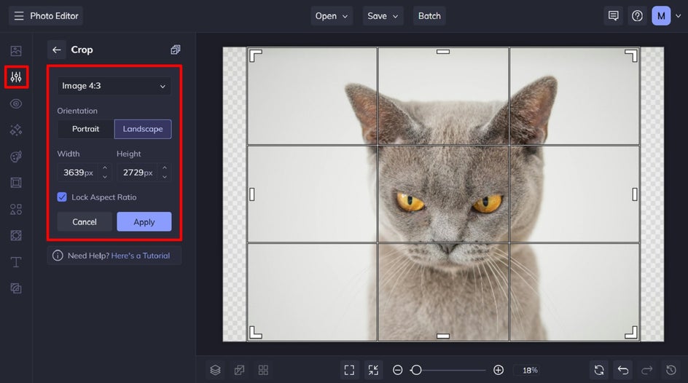Select the Text tool sidebar icon

(x=16, y=262)
